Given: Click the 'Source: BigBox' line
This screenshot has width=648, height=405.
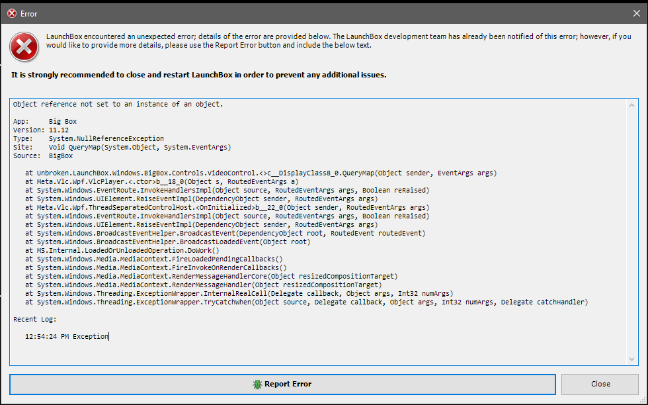Looking at the screenshot, I should click(42, 156).
